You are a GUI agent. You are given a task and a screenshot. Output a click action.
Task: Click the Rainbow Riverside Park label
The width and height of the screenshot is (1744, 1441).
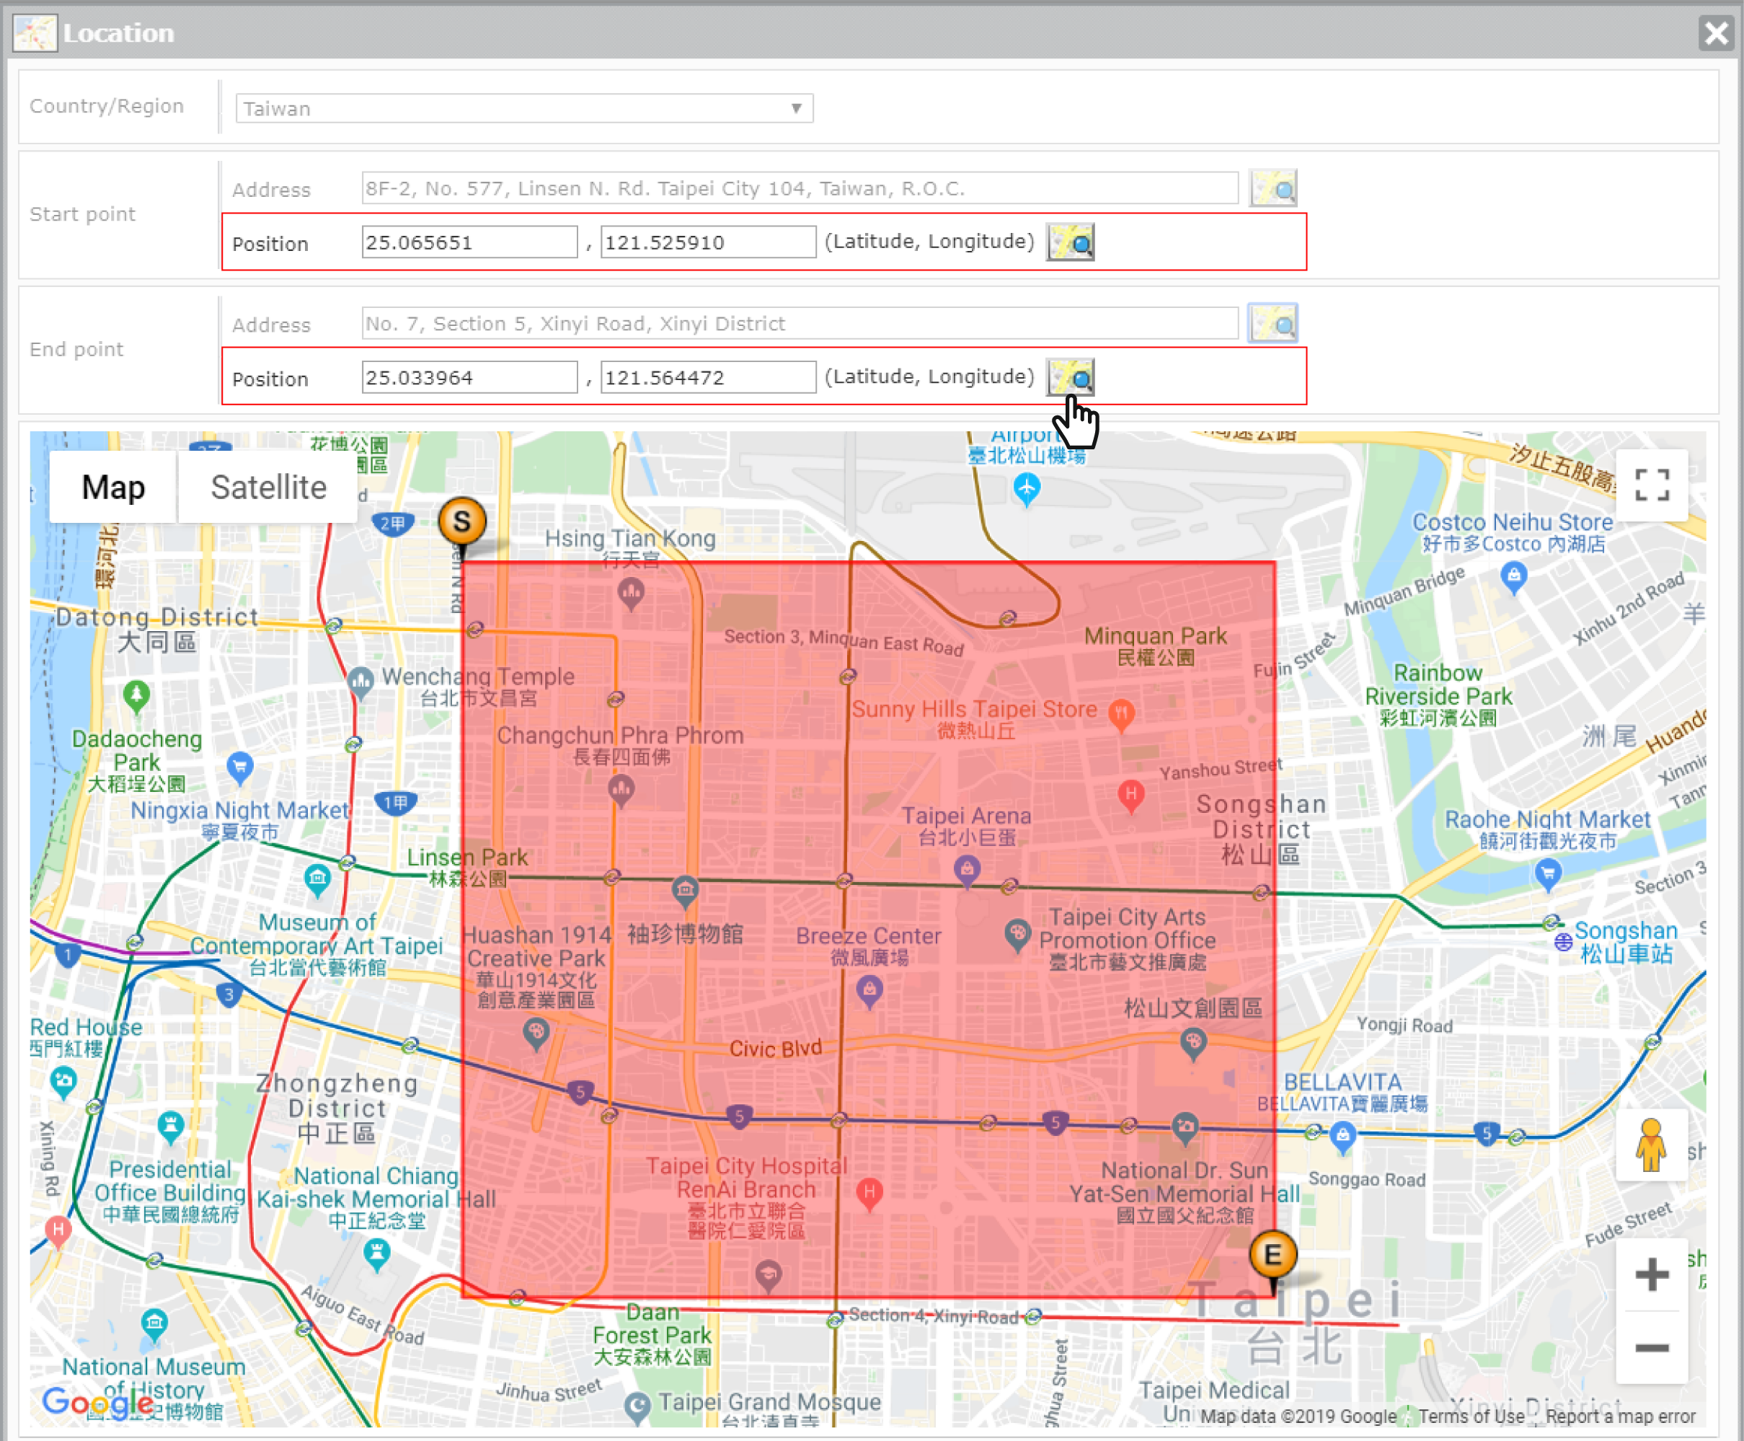pos(1438,695)
